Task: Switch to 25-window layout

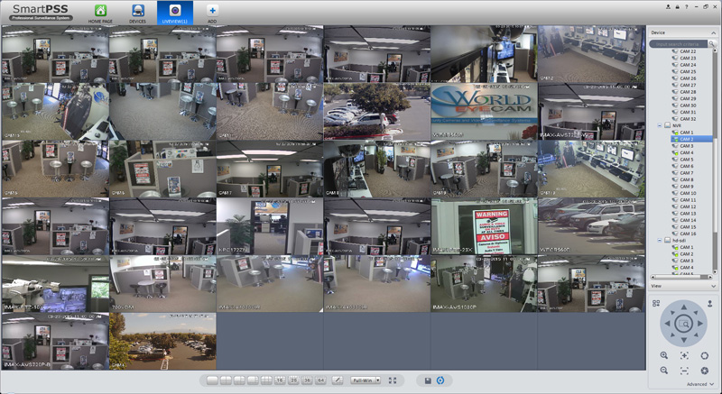Action: [x=293, y=380]
